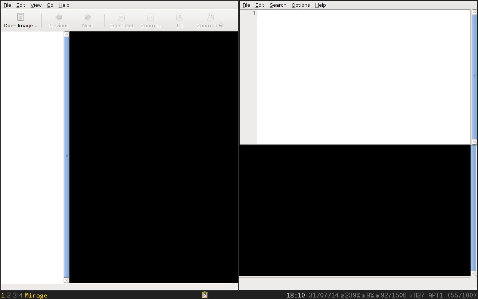Switch to workspace tag 1
Screen dimensions: 478x299
(x=3, y=295)
